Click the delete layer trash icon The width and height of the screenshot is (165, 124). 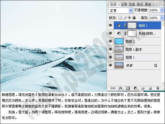[x=158, y=88]
